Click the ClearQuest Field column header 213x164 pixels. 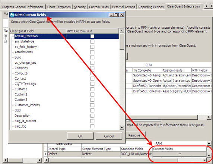click(38, 31)
